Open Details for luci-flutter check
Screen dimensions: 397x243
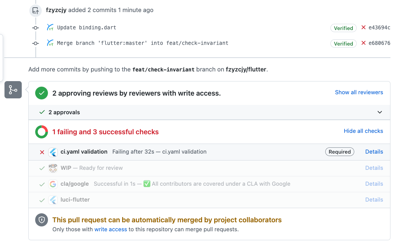point(374,200)
